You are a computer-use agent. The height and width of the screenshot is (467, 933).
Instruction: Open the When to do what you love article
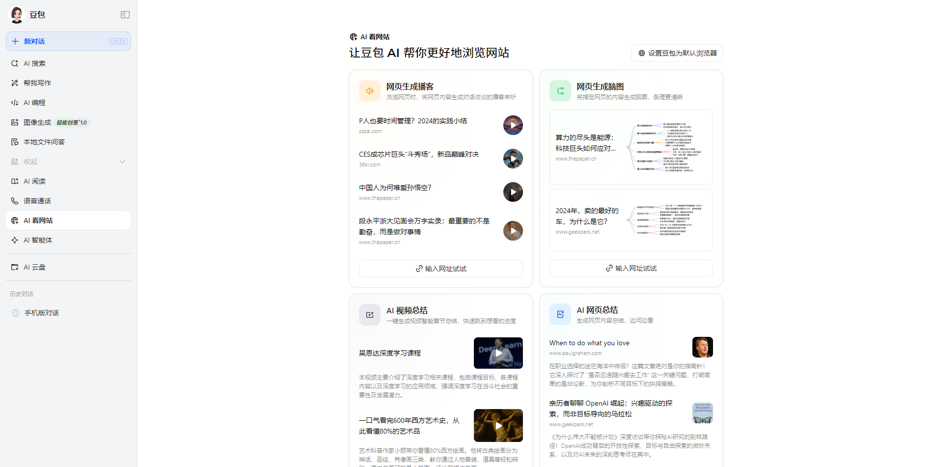point(589,343)
